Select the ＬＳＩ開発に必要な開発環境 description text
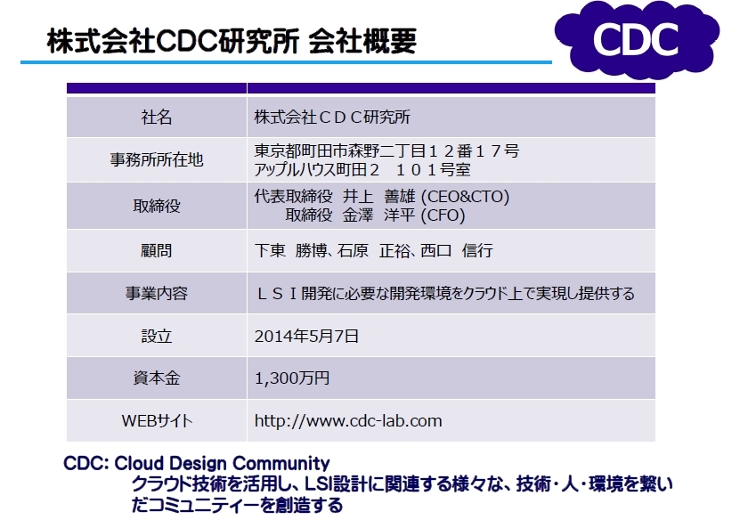 coord(444,294)
